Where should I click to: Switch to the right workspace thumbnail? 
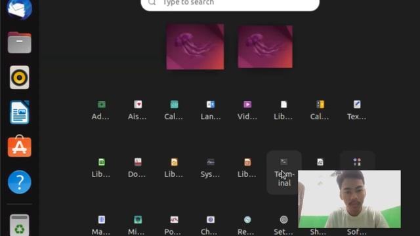pyautogui.click(x=265, y=47)
